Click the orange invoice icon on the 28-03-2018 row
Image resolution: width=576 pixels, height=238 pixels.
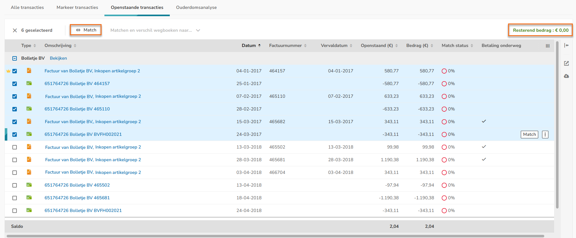point(29,159)
